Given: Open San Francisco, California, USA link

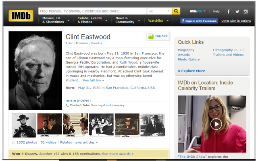Looking at the screenshot, I should [130, 88].
